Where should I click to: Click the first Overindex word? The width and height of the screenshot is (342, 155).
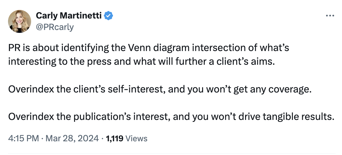pyautogui.click(x=31, y=90)
